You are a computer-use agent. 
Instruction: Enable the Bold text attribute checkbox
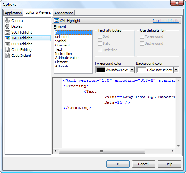pyautogui.click(x=100, y=36)
